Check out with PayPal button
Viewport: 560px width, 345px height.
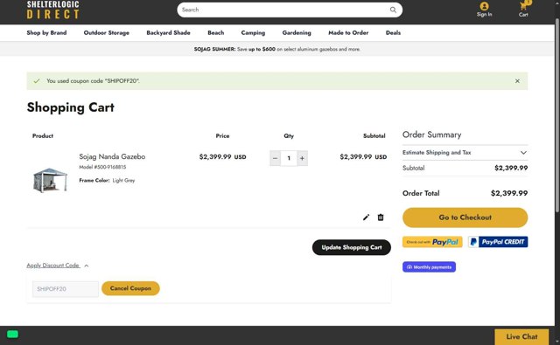point(432,242)
